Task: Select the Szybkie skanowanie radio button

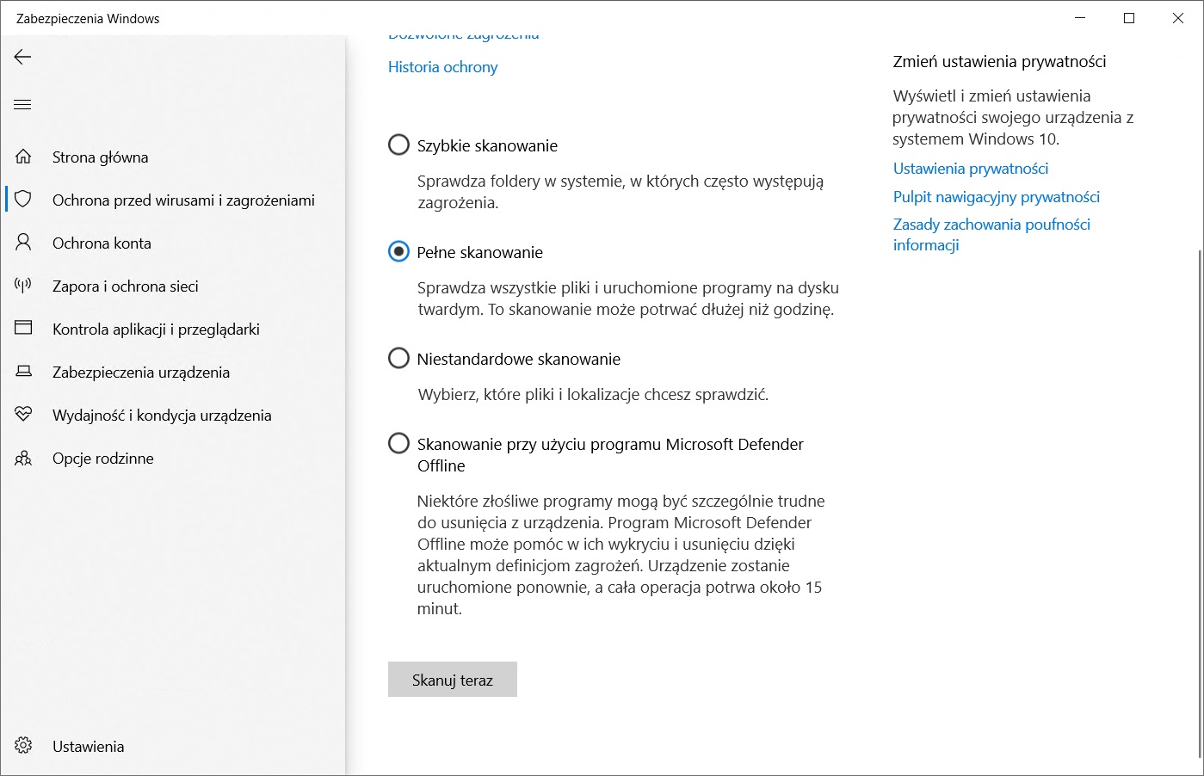Action: (x=398, y=145)
